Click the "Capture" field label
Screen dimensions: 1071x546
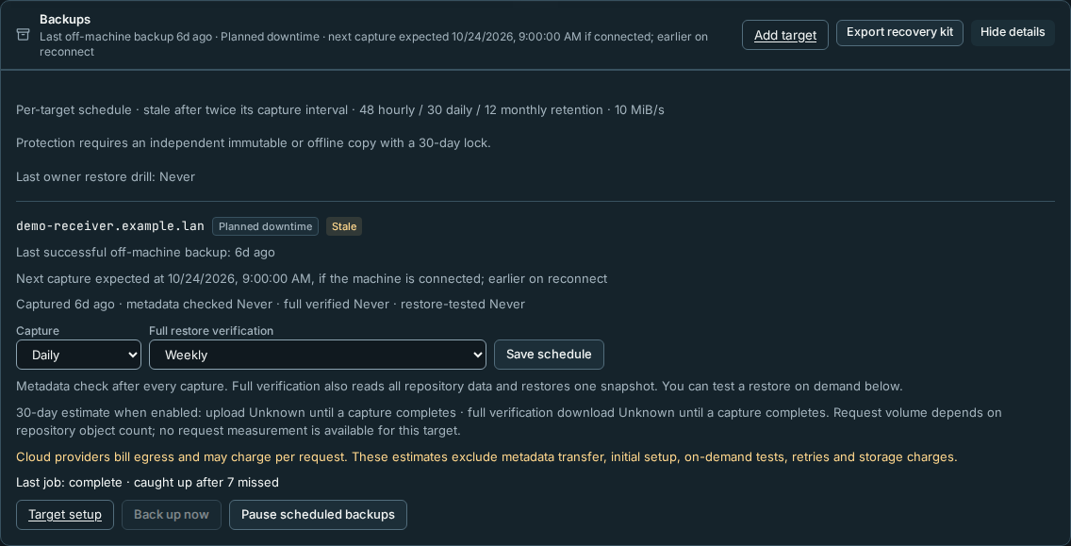tap(38, 331)
